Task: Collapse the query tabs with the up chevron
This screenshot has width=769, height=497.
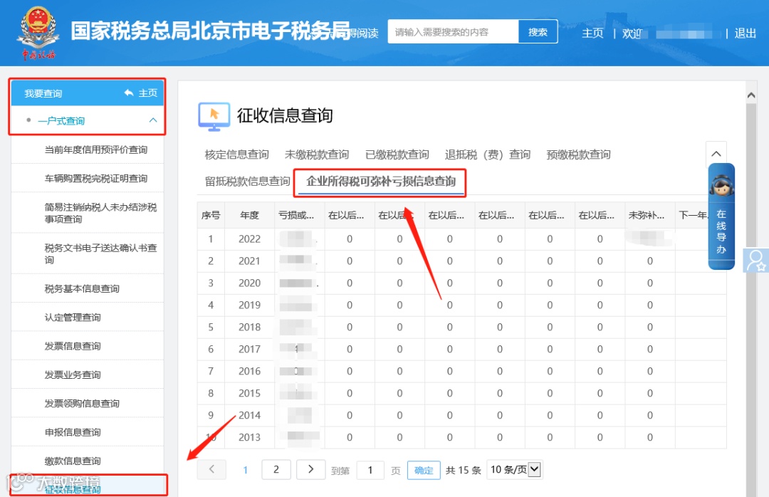Action: [716, 154]
